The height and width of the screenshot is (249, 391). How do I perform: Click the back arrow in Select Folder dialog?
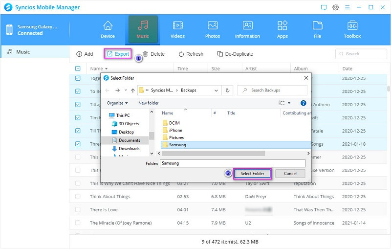[107, 91]
